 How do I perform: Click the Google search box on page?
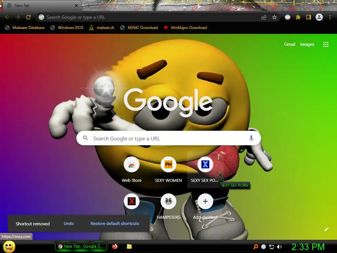tap(168, 138)
